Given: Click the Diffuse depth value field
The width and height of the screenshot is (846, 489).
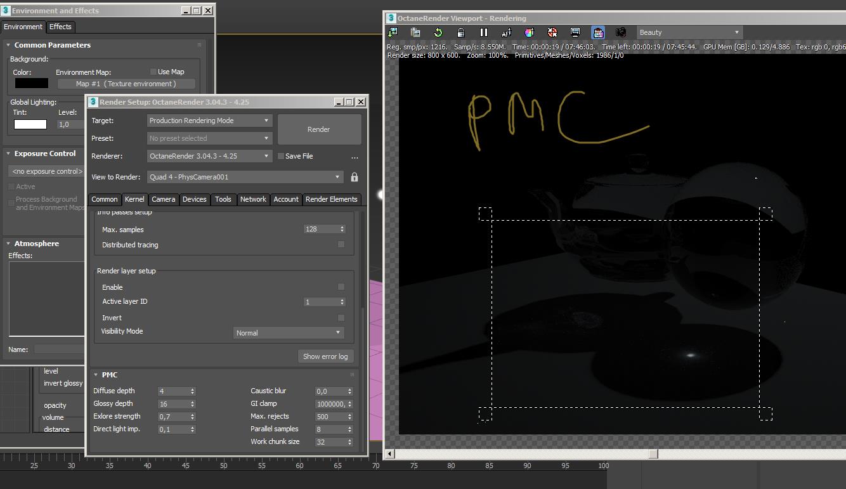Looking at the screenshot, I should tap(172, 391).
